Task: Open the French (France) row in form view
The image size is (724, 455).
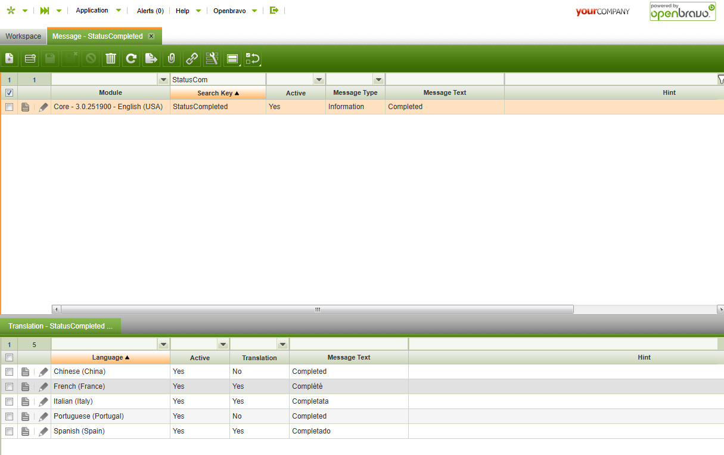Action: [x=25, y=387]
